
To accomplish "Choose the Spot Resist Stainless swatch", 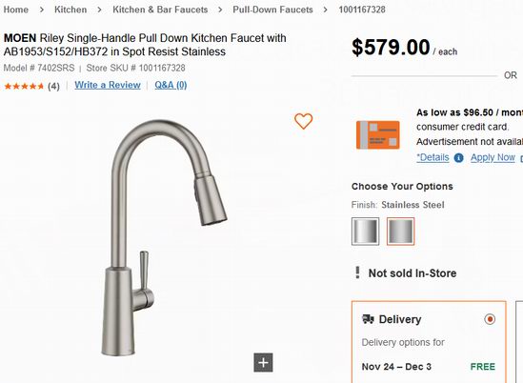I will tap(401, 232).
